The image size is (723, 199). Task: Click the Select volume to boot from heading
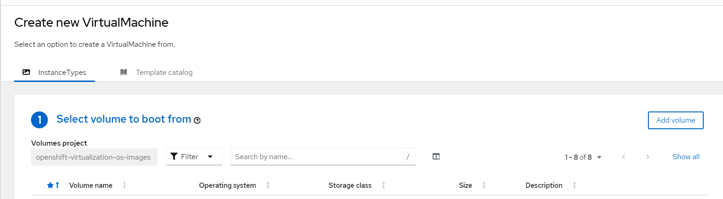click(x=123, y=119)
